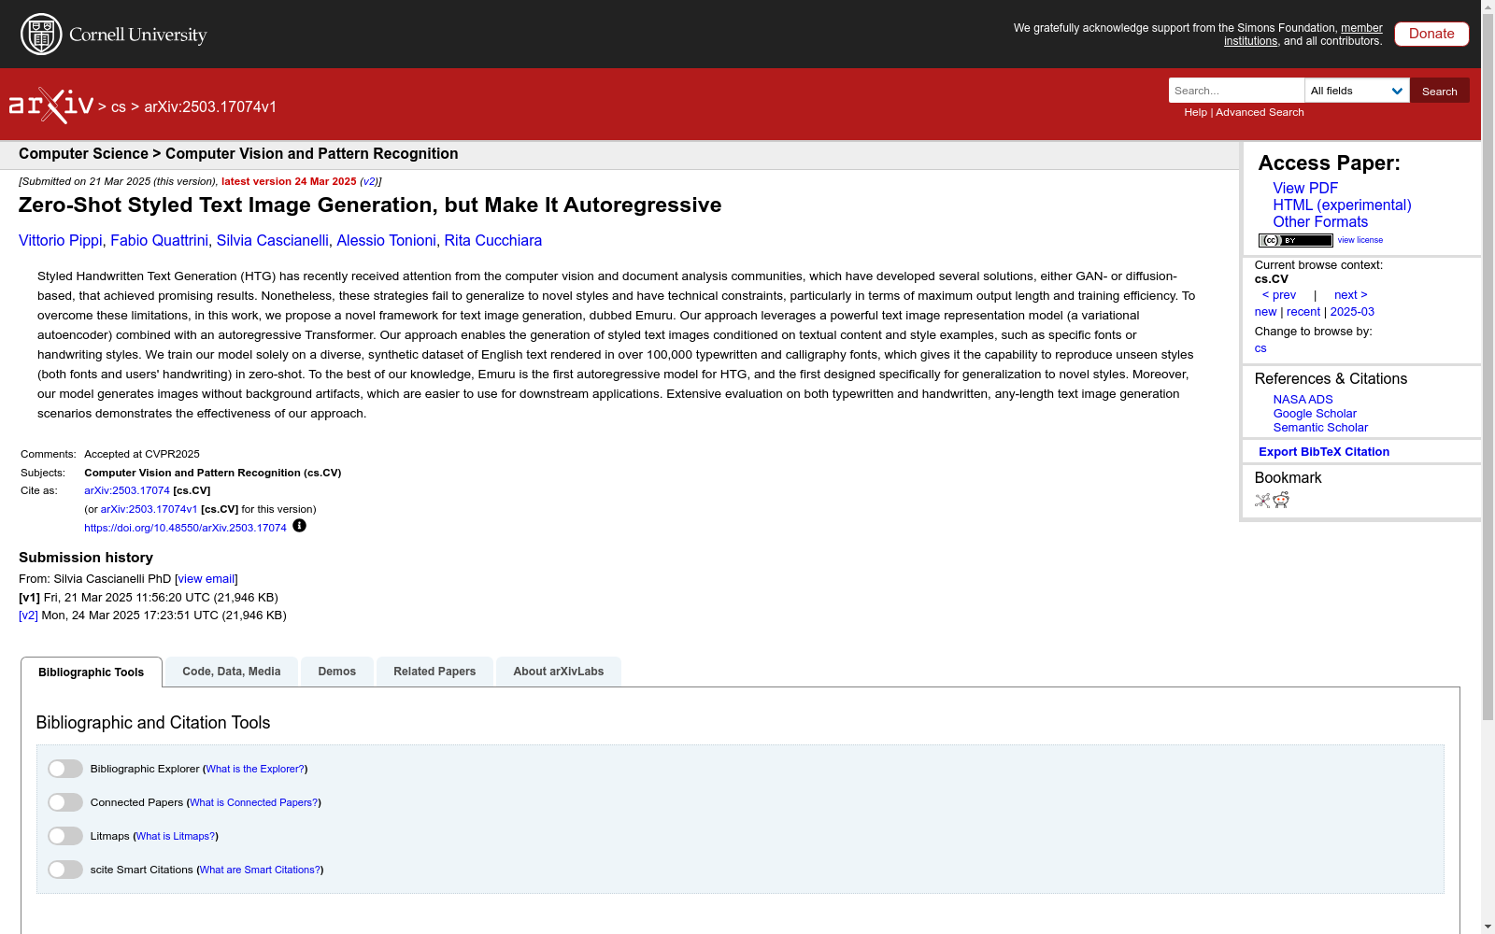Go to previous paper with prev link
Screen dimensions: 1495x934
[x=1279, y=295]
